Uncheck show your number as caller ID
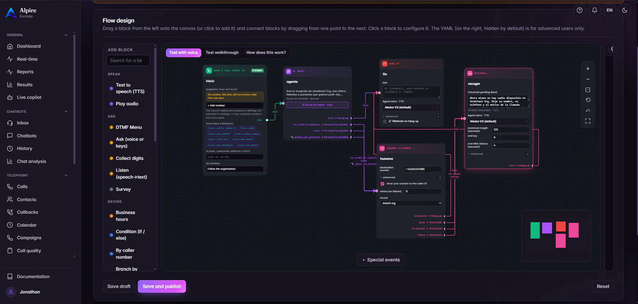Screen dimensions: 638x304 382,184
